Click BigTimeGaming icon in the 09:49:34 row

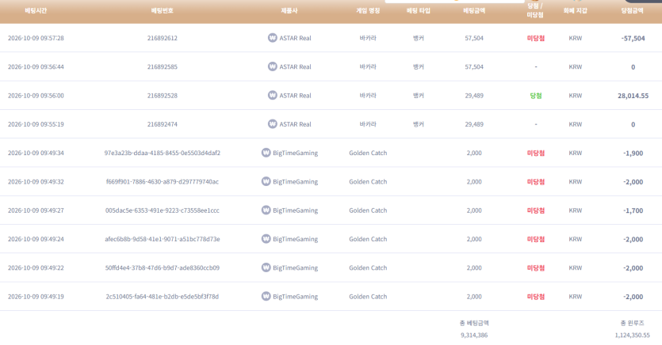(x=266, y=153)
